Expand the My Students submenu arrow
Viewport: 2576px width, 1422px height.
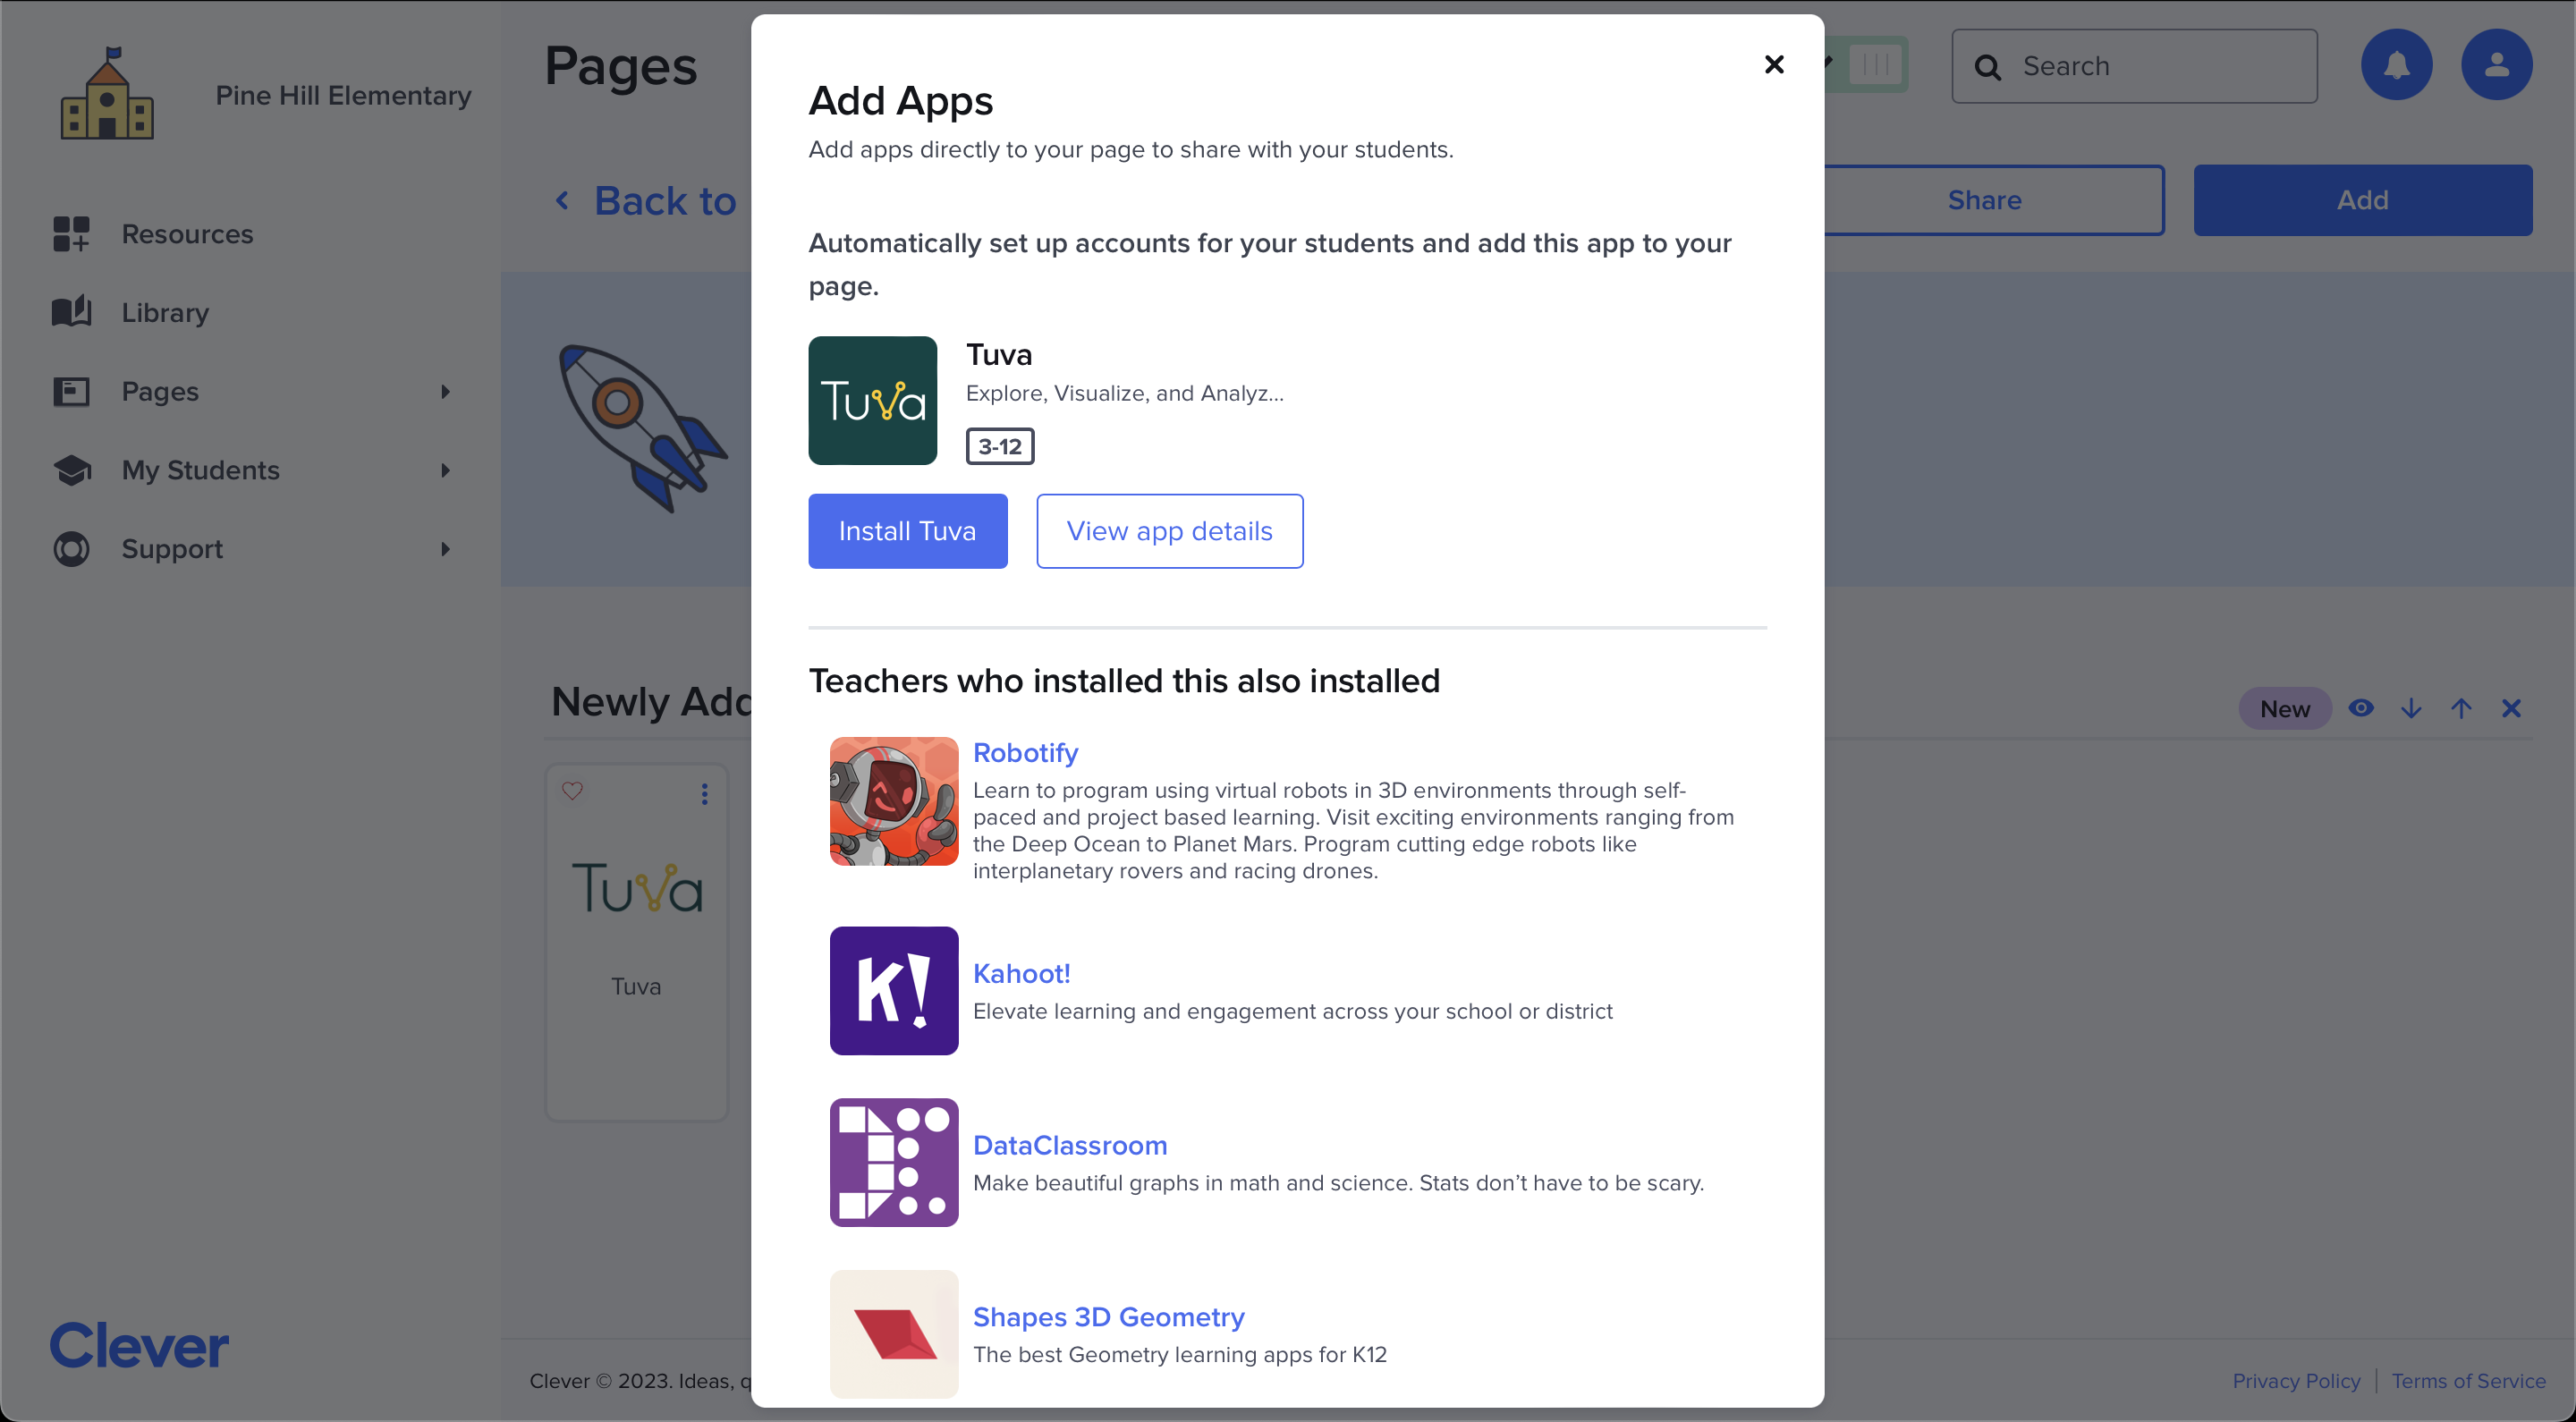click(x=446, y=470)
